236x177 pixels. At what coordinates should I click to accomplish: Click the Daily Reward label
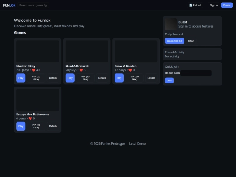(174, 35)
